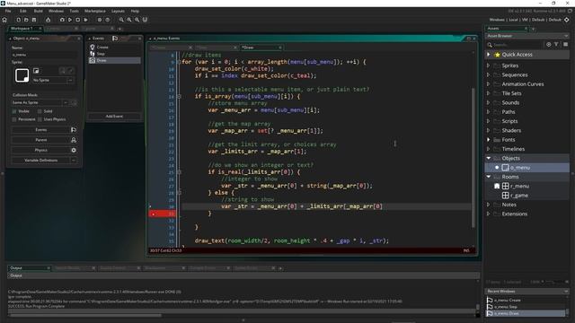Click the output panel horizontal scrollbar

tap(85, 315)
